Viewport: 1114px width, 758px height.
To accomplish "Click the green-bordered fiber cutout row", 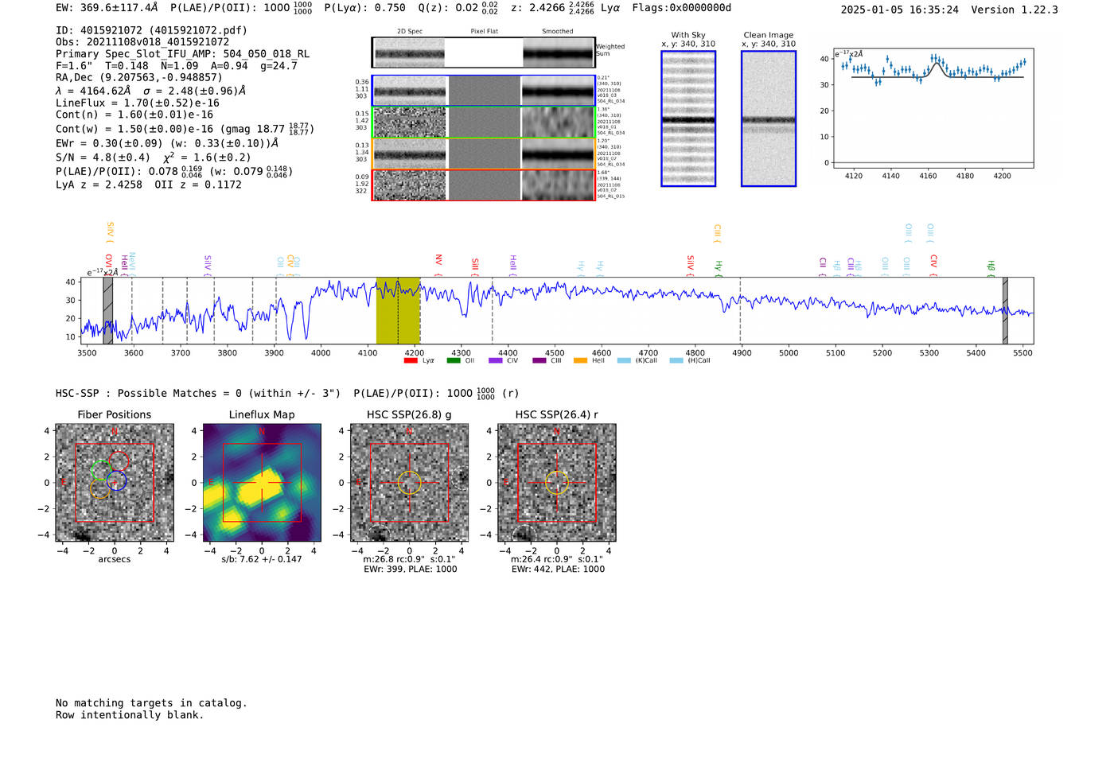I will [x=483, y=122].
